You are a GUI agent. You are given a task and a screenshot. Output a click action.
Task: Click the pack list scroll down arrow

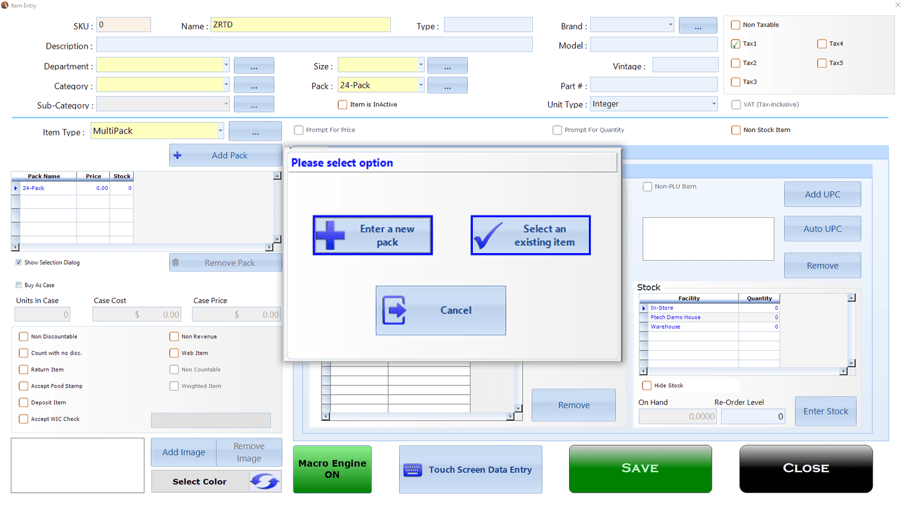point(277,239)
